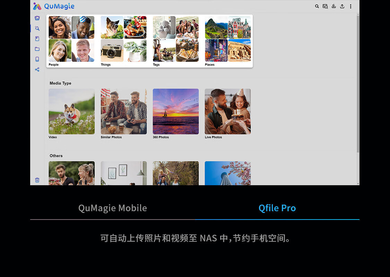Click the 360 Photos label
This screenshot has height=277, width=390.
point(161,137)
